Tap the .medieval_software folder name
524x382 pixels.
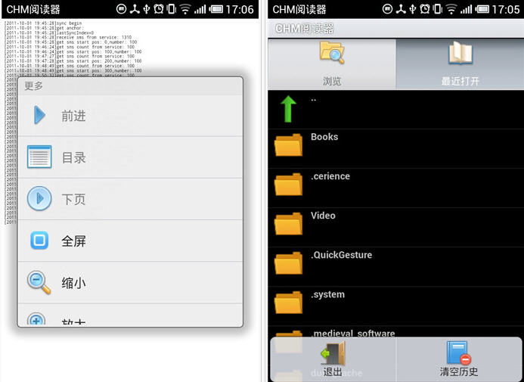[x=353, y=333]
